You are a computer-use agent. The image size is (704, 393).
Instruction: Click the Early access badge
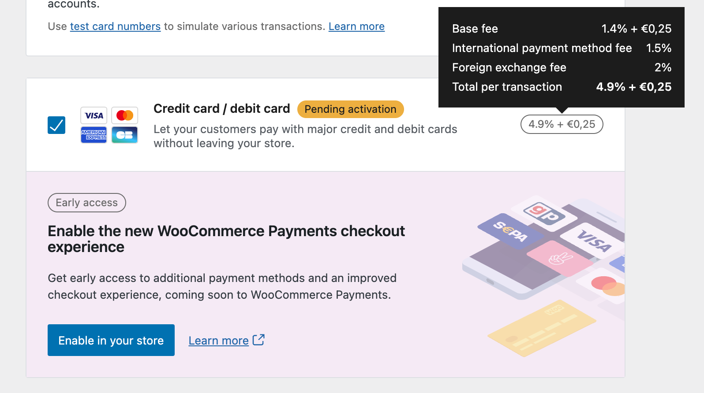(86, 203)
